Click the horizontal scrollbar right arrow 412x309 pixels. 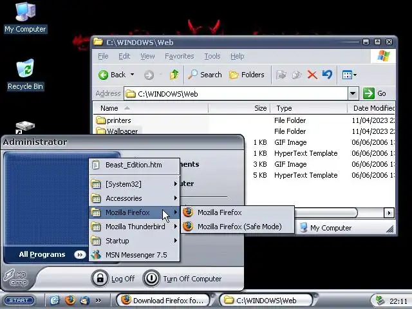[389, 213]
